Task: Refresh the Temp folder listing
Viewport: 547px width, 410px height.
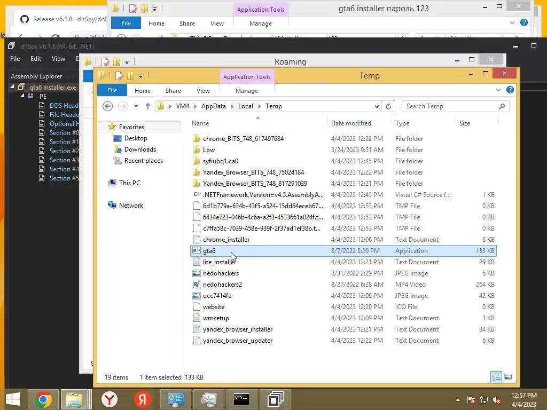Action: point(388,106)
